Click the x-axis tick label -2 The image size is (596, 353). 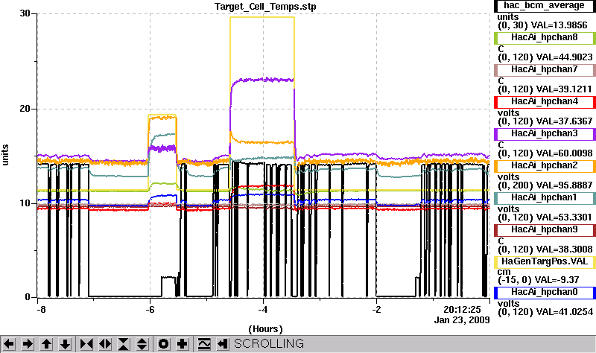click(376, 310)
